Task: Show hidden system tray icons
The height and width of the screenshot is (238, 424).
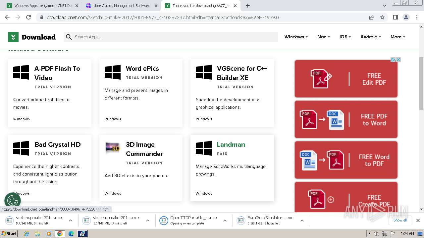Action: (369, 234)
